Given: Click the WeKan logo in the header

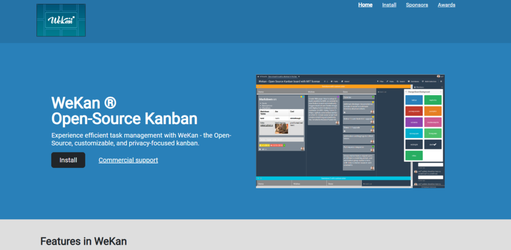Looking at the screenshot, I should [61, 20].
